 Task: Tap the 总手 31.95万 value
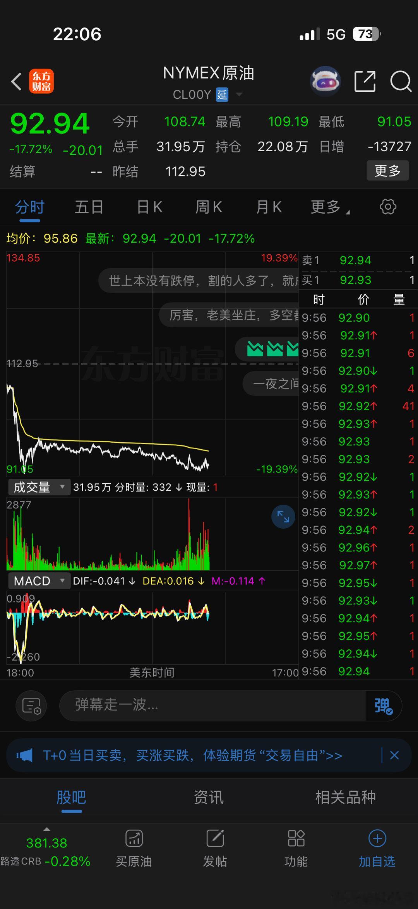pos(180,147)
